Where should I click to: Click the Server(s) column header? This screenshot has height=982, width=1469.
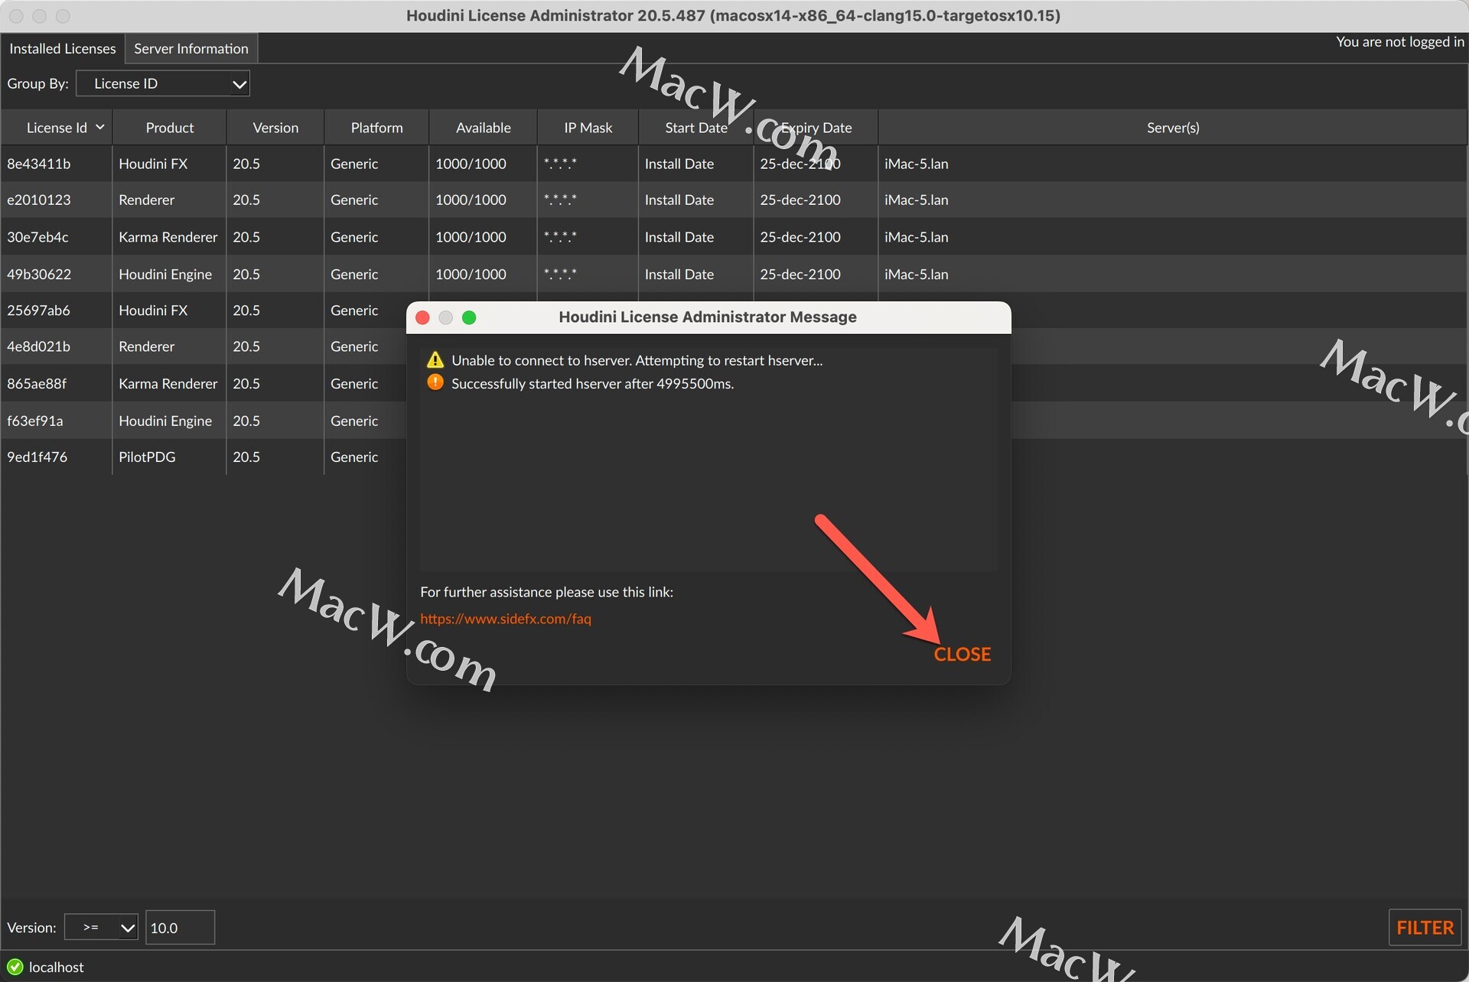pyautogui.click(x=1172, y=128)
